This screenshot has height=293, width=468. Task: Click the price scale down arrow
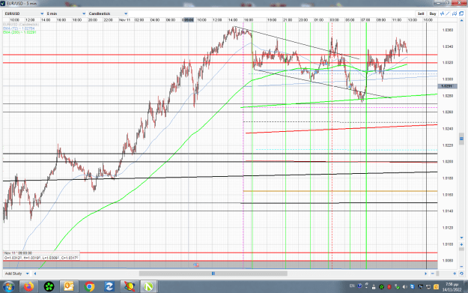[x=461, y=238]
